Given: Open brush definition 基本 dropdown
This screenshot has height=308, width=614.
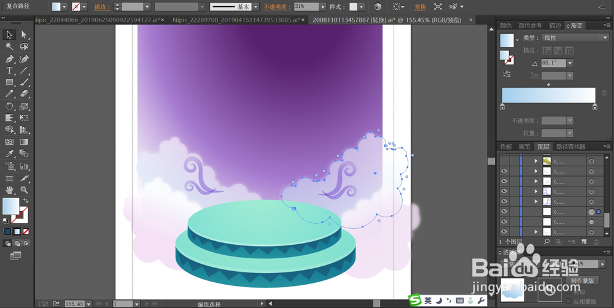Looking at the screenshot, I should [255, 7].
